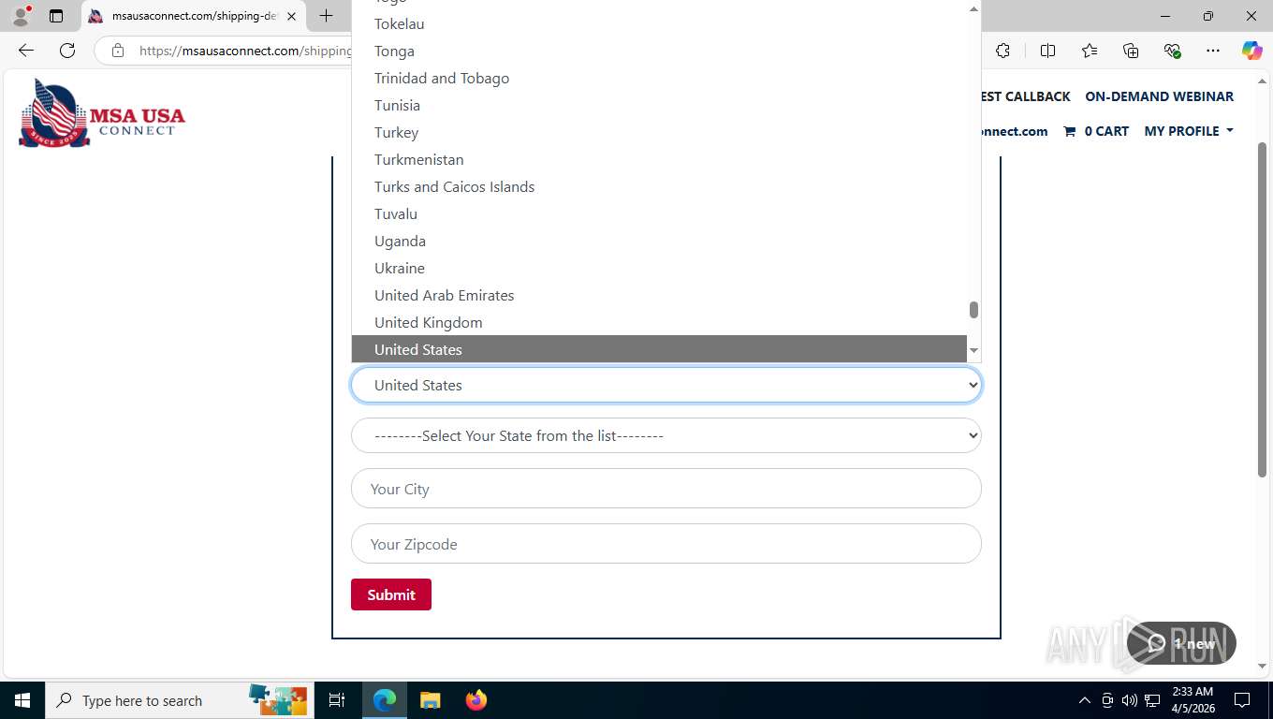1273x719 pixels.
Task: Open the volume control icon
Action: [x=1129, y=700]
